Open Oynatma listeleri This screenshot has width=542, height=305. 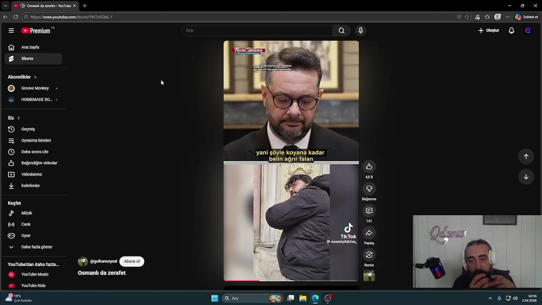coord(33,140)
